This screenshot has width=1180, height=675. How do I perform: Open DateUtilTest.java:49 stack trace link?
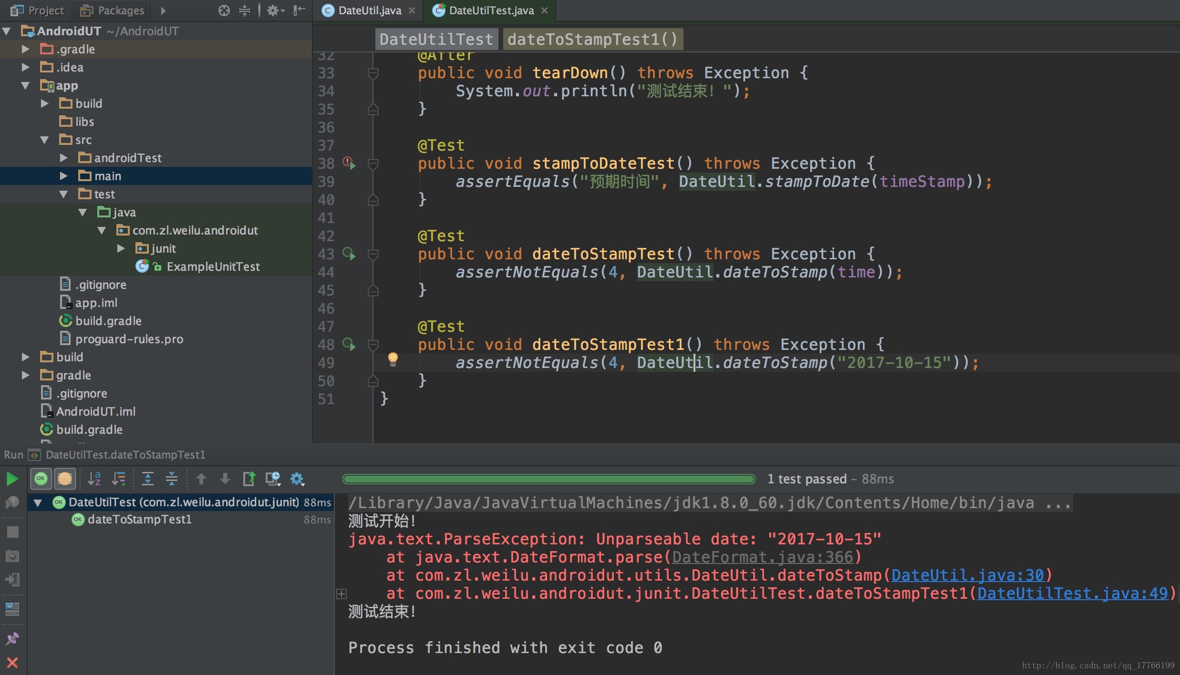pyautogui.click(x=1073, y=593)
